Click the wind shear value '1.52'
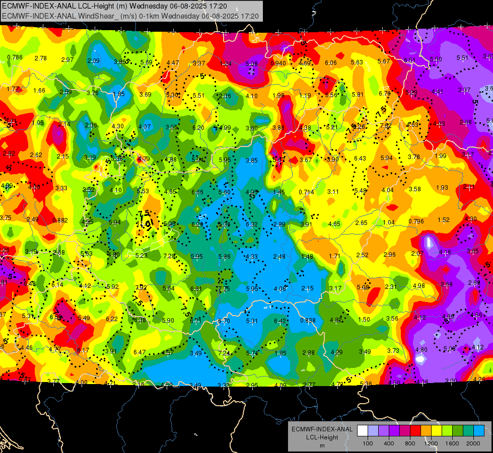The height and width of the screenshot is (453, 493). coord(444,220)
